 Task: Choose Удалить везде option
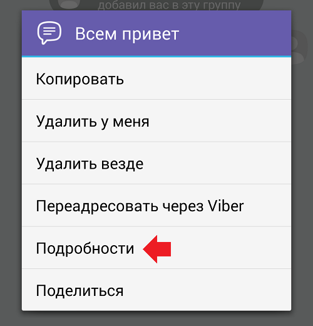[x=156, y=163]
